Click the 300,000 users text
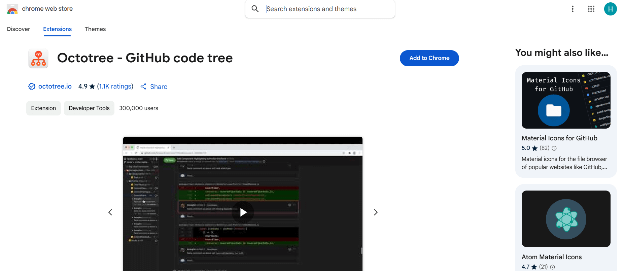The image size is (623, 271). (x=139, y=108)
